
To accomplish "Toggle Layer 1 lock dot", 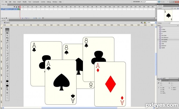I will coord(16,9).
